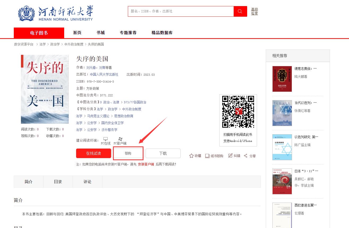Select the PC客户端 windows icon
Viewport: 349px width, 228px height.
pos(120,139)
